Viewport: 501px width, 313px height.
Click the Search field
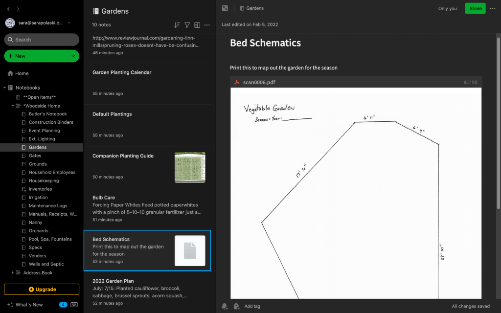pos(42,40)
